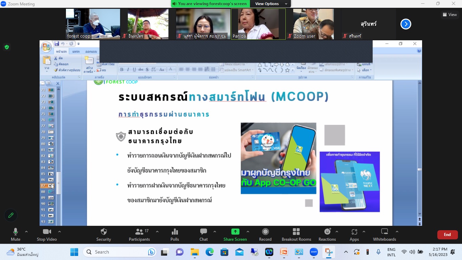Expand the share options arrow beside Share Screen
Screen dimensions: 462x260
point(248,232)
